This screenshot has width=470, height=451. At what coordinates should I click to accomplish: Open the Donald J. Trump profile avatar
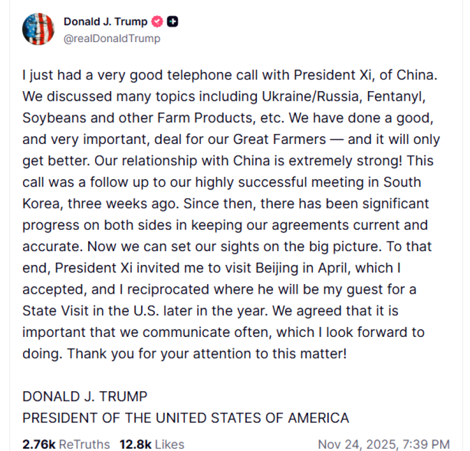38,29
